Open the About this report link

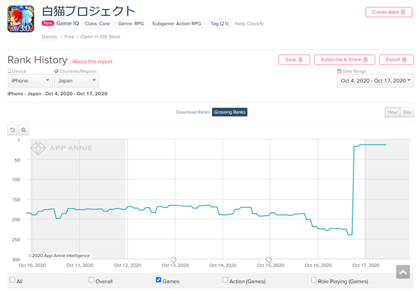(x=92, y=62)
